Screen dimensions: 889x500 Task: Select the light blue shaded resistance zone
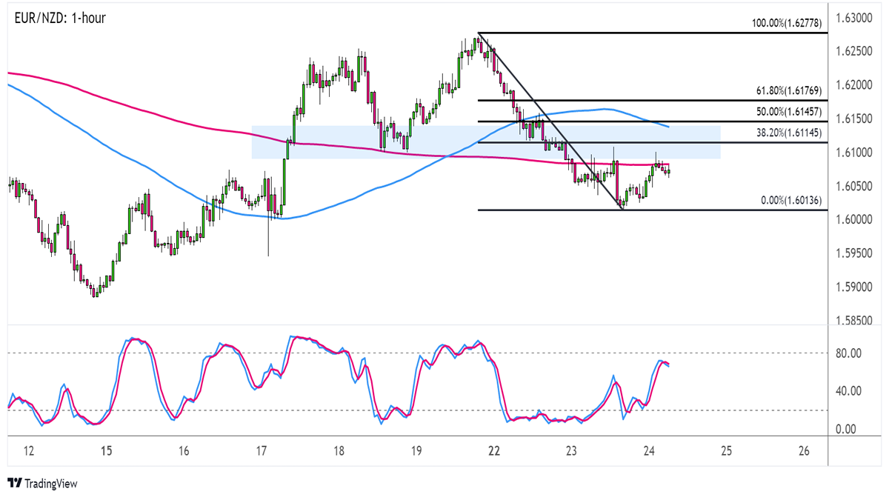point(486,142)
